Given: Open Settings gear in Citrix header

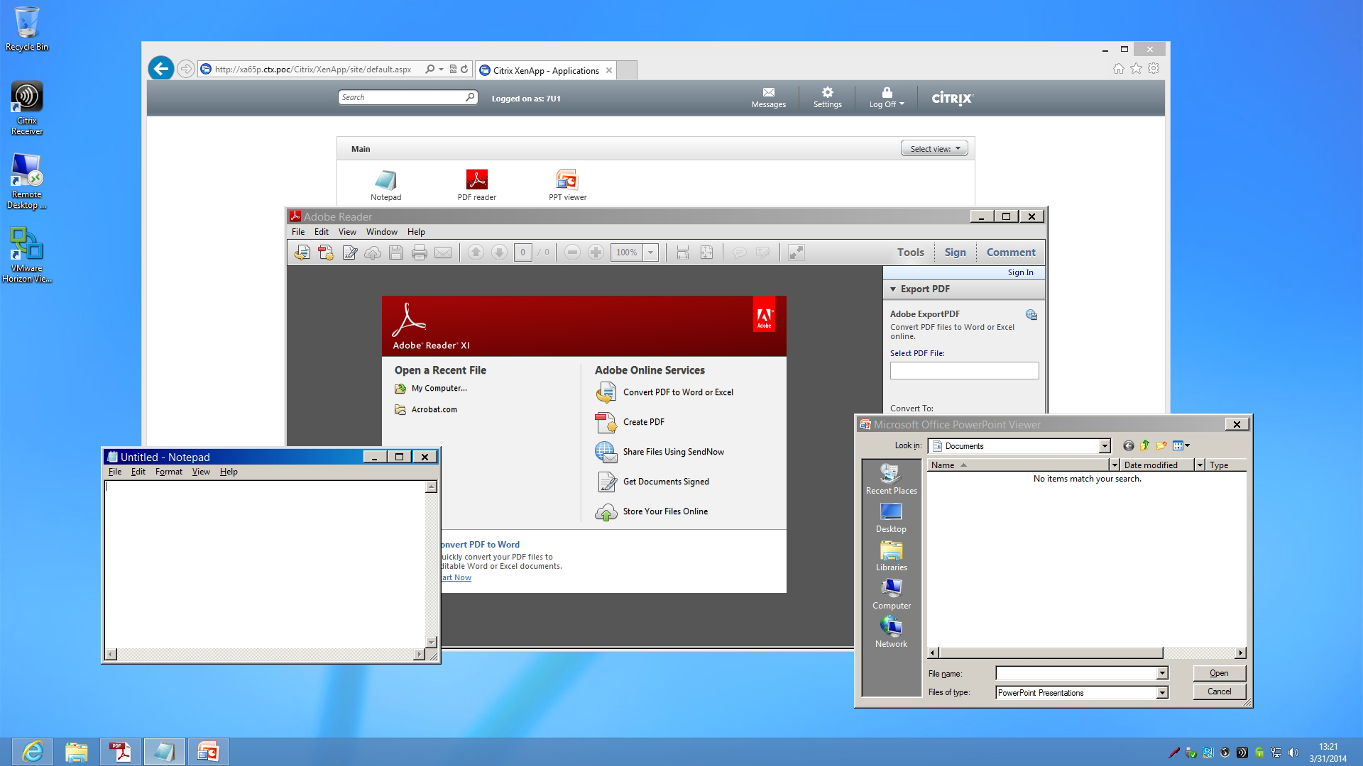Looking at the screenshot, I should coord(828,98).
